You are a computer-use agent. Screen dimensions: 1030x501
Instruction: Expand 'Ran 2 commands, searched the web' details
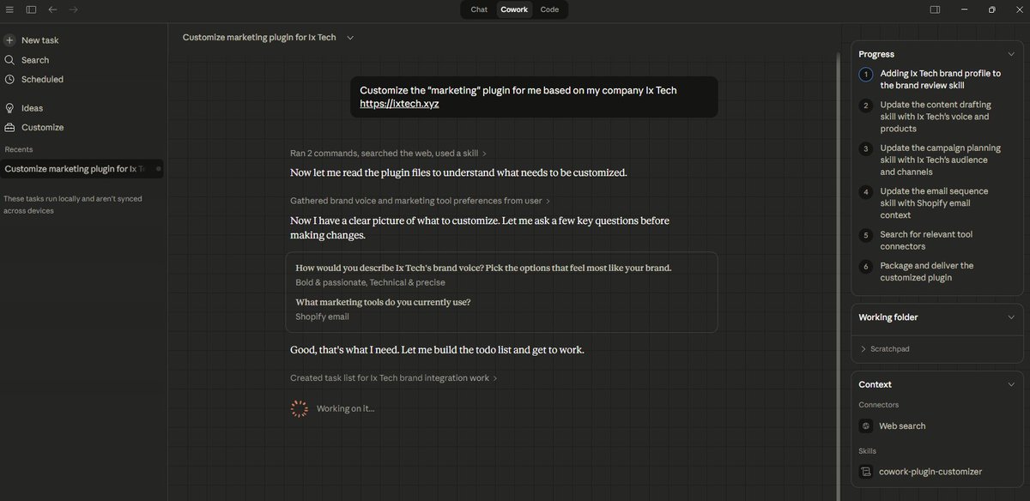tap(389, 153)
